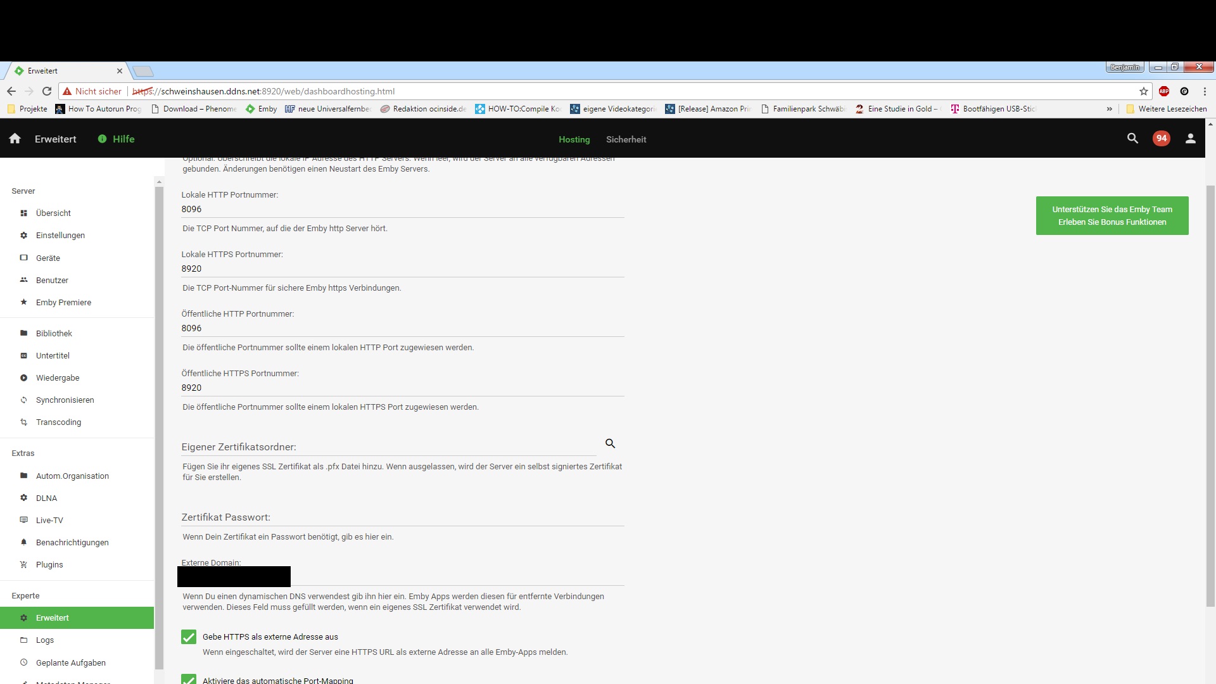Click the Benachrichtigungen bell icon

23,542
